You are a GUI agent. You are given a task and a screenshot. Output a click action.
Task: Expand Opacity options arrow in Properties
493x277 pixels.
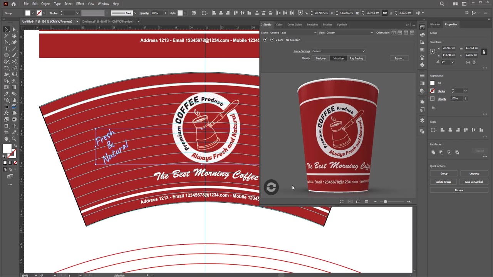(x=465, y=99)
